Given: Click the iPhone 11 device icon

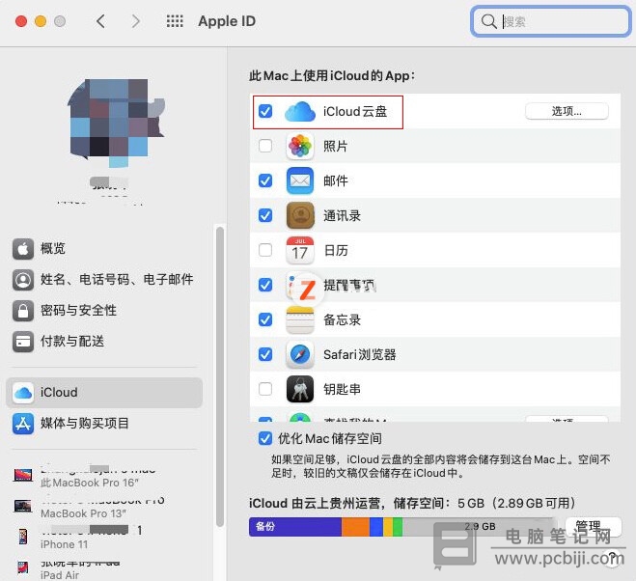Looking at the screenshot, I should (x=23, y=537).
